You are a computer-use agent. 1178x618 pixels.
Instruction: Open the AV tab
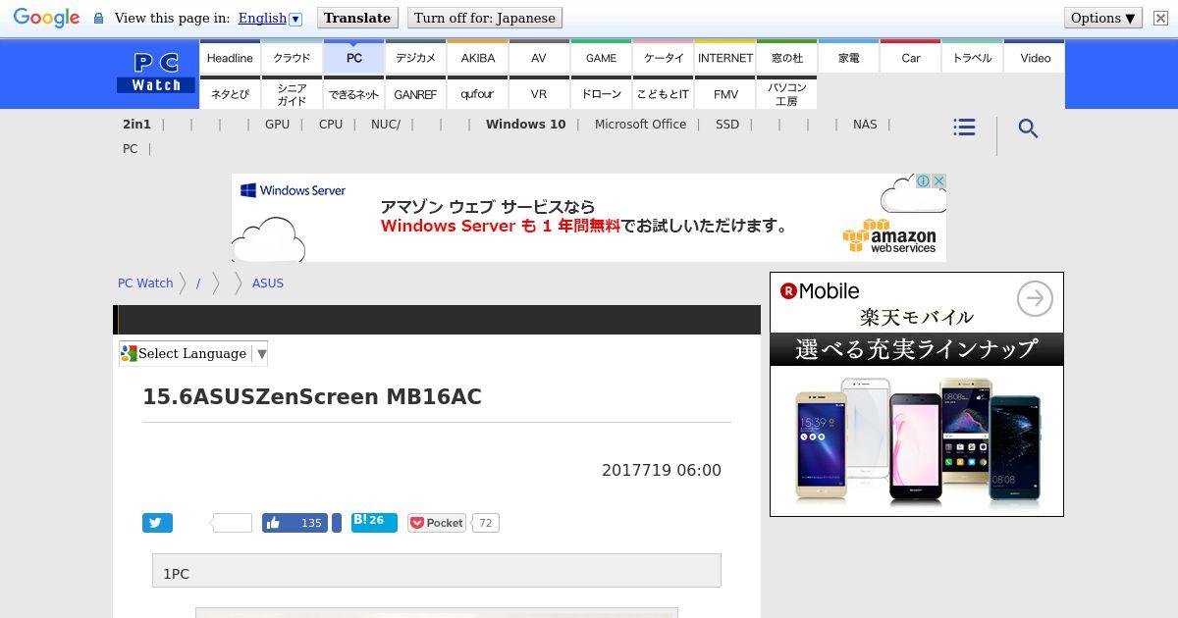point(539,58)
